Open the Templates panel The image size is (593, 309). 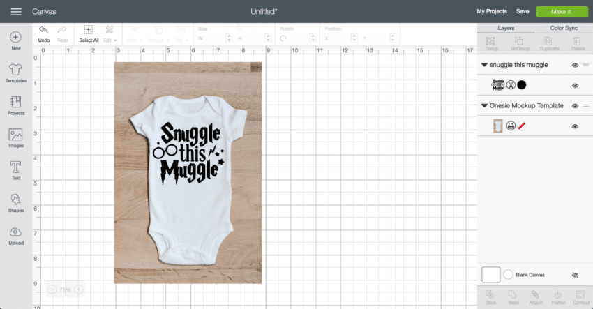tap(16, 73)
